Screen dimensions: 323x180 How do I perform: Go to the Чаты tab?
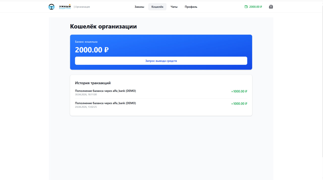(174, 7)
